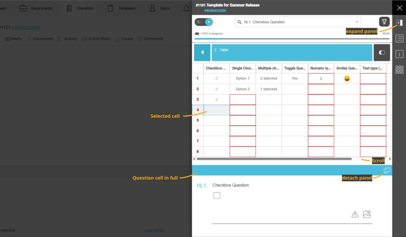
Task: Click the Single Choice cell showing Option 1
Action: pos(243,78)
